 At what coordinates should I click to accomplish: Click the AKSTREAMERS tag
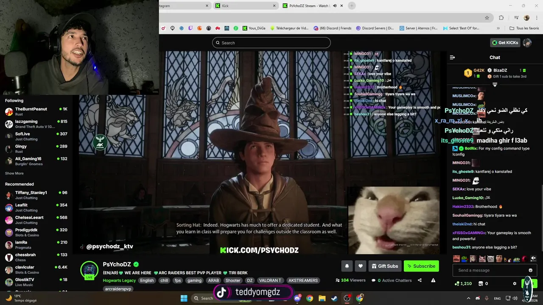coord(303,280)
